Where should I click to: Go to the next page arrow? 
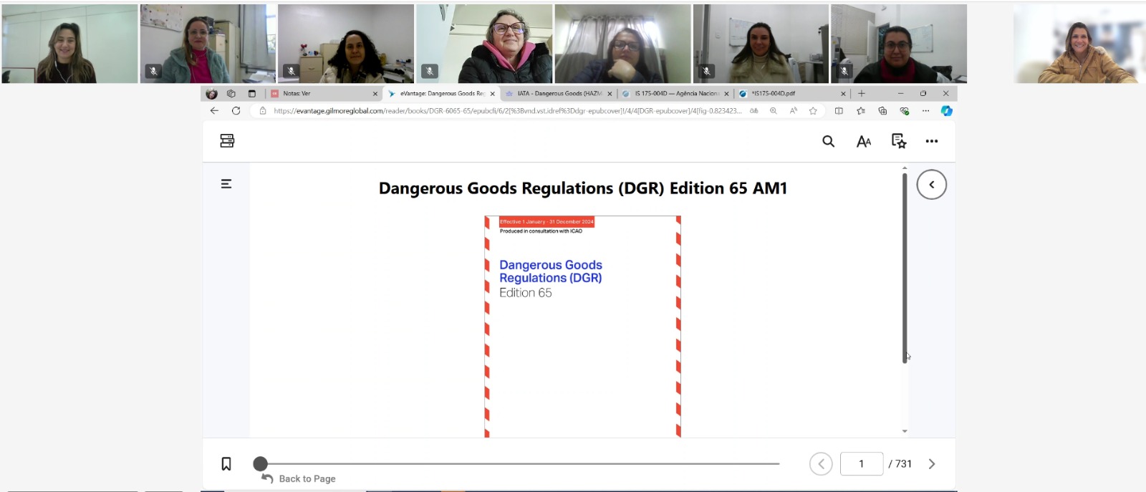point(932,464)
